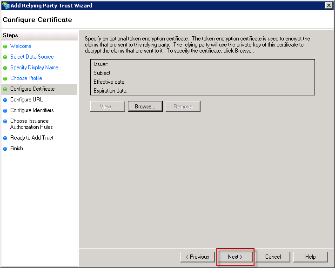Click the blue bullet beside Choose Issuance Authorization Rules

point(5,121)
